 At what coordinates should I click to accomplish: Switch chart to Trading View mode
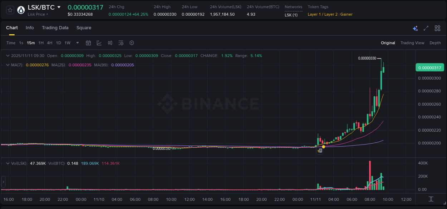point(412,43)
